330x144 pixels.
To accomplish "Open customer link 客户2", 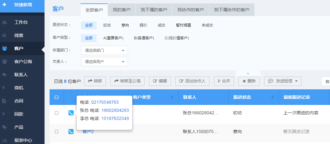I will 88,132.
